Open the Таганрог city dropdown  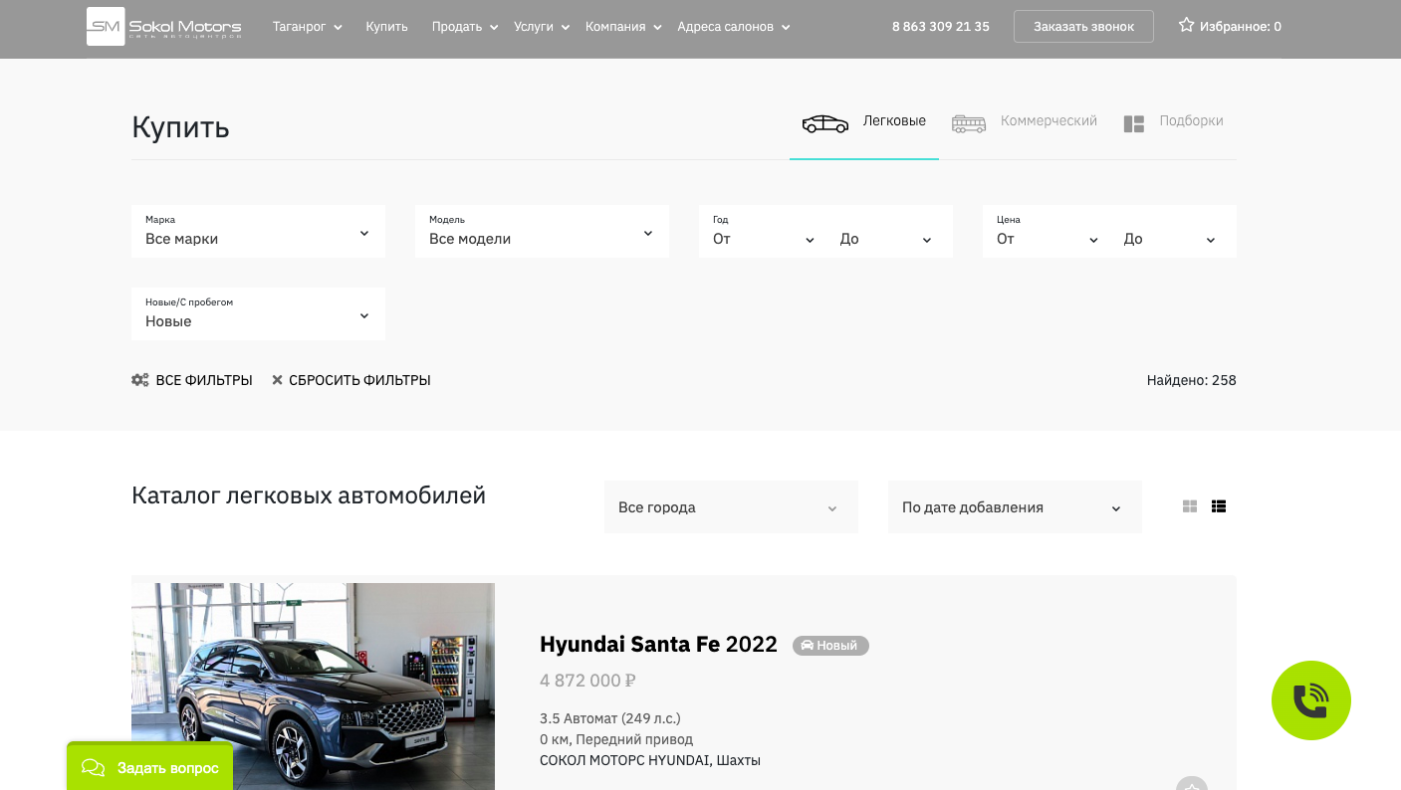coord(308,27)
